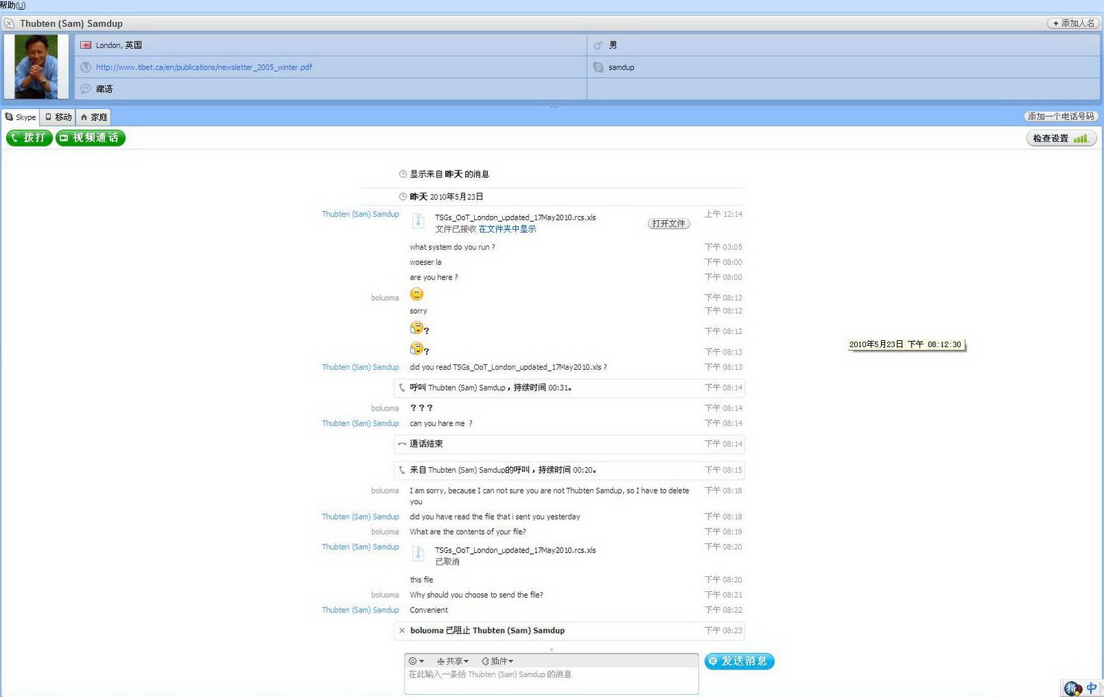Image resolution: width=1104 pixels, height=697 pixels.
Task: Open the 插件 extras dropdown
Action: coord(497,661)
